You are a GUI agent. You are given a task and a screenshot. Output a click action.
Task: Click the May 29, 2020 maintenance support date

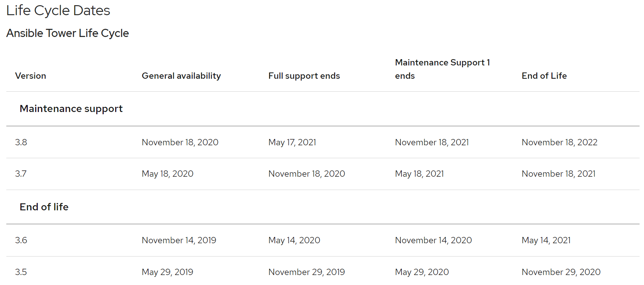point(422,272)
